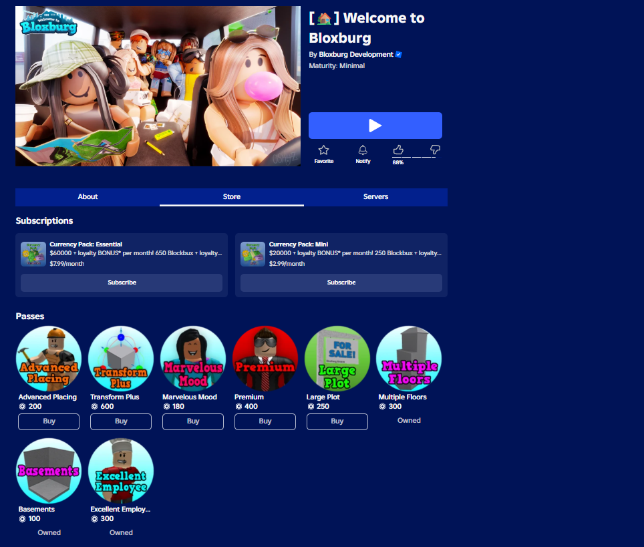The image size is (644, 547).
Task: Click Owned label under Excellent Employee
Action: 121,532
